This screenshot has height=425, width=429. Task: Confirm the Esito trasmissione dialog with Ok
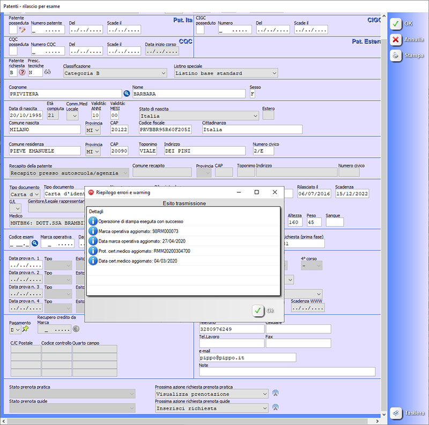263,310
